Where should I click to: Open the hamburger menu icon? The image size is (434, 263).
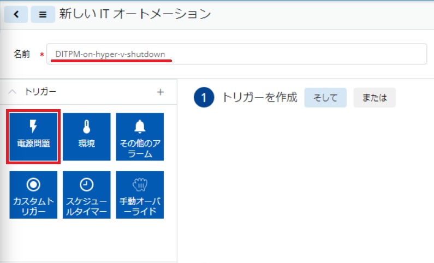coord(43,14)
